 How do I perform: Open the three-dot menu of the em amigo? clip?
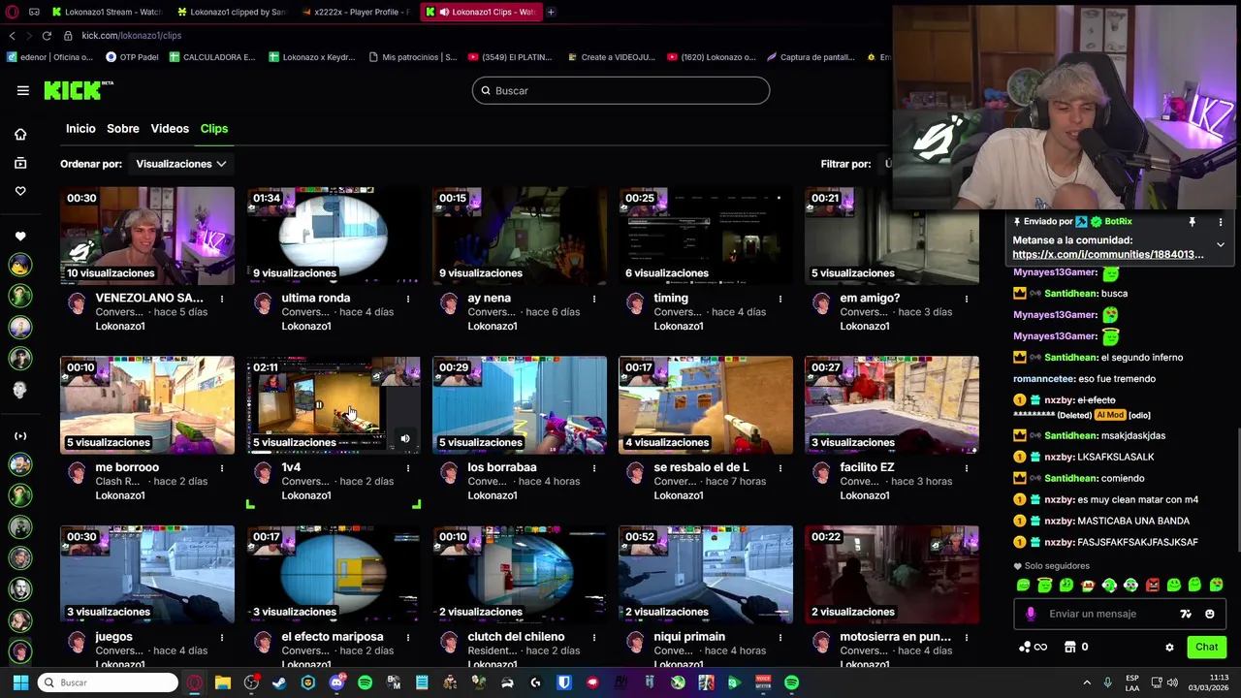tap(967, 299)
